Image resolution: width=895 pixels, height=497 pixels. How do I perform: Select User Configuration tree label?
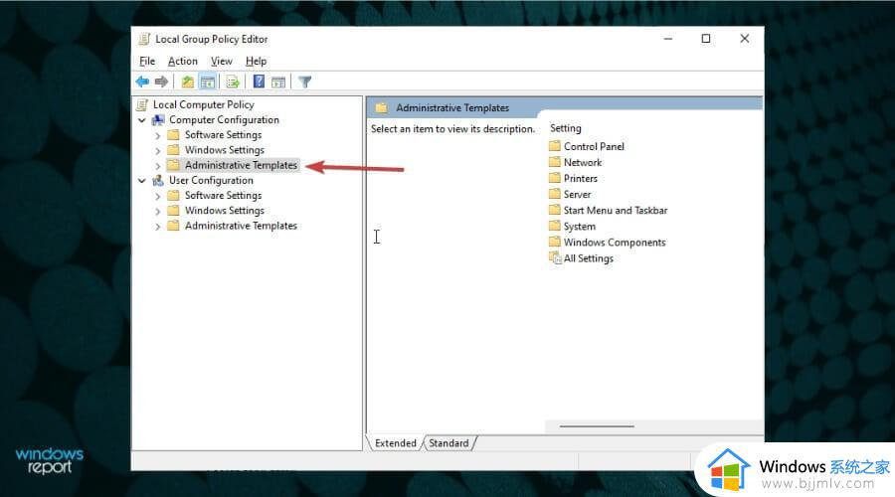click(211, 180)
